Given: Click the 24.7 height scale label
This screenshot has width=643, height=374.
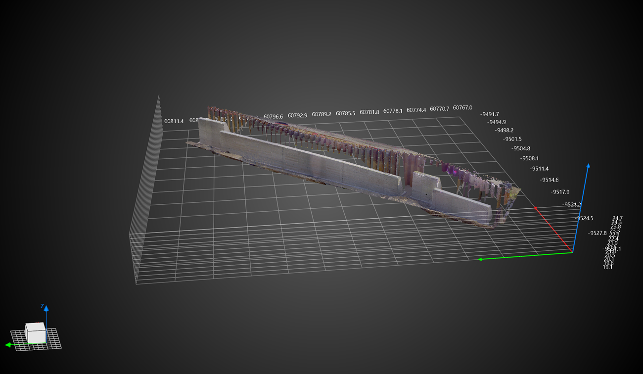Looking at the screenshot, I should click(617, 218).
